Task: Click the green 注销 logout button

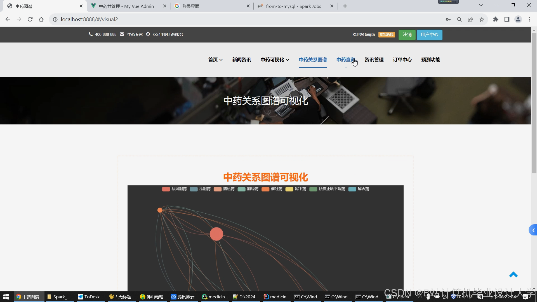Action: pos(407,35)
